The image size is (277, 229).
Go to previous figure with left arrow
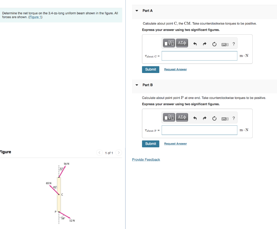pyautogui.click(x=99, y=152)
